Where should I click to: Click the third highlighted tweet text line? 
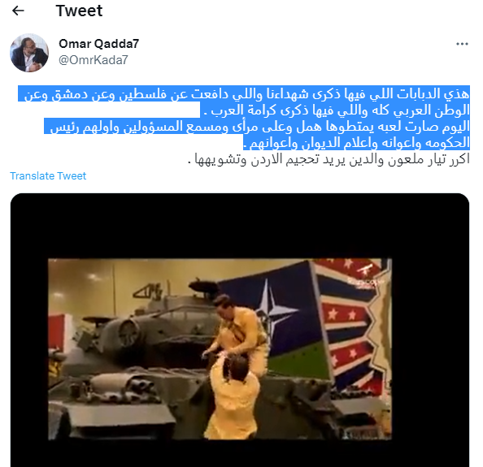pos(257,126)
